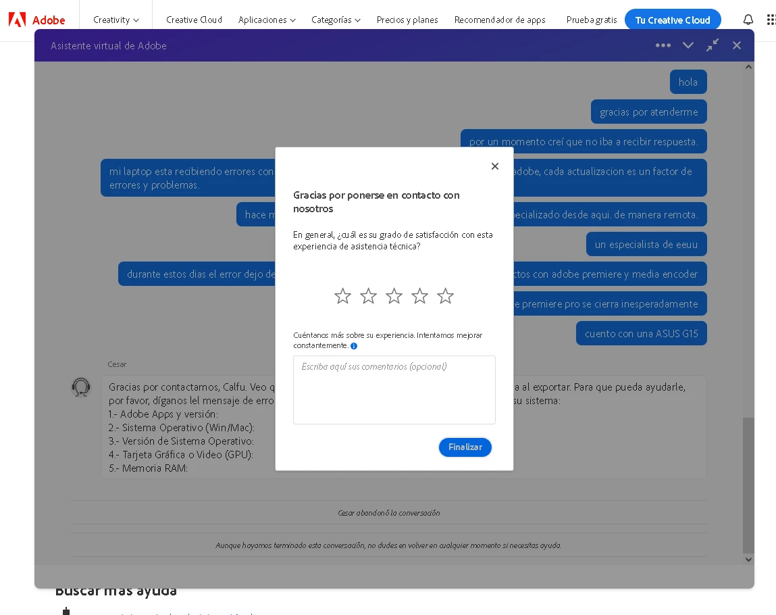The width and height of the screenshot is (776, 615).
Task: Click 'gracias por atenderme' message
Action: pyautogui.click(x=648, y=112)
